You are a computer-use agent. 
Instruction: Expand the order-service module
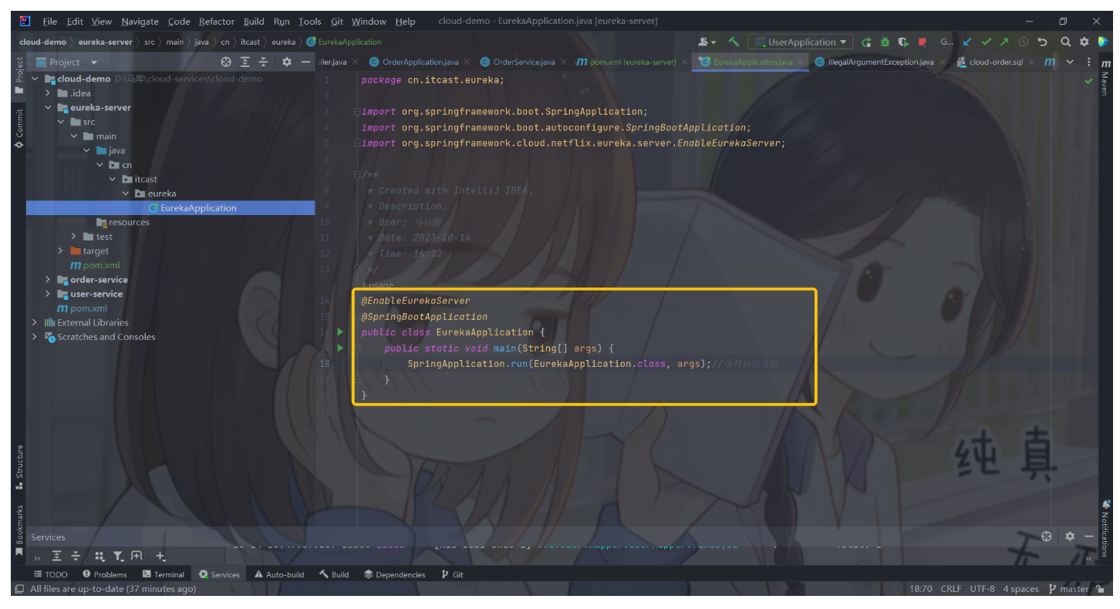48,280
